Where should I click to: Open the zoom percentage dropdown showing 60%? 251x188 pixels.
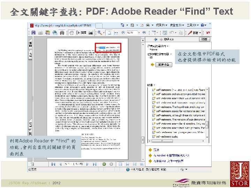click(x=139, y=33)
